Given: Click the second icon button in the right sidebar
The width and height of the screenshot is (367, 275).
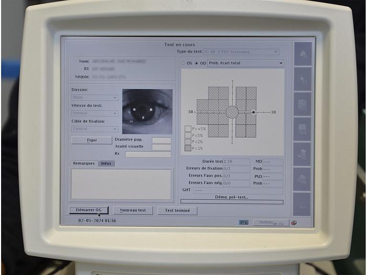Looking at the screenshot, I should point(303,78).
